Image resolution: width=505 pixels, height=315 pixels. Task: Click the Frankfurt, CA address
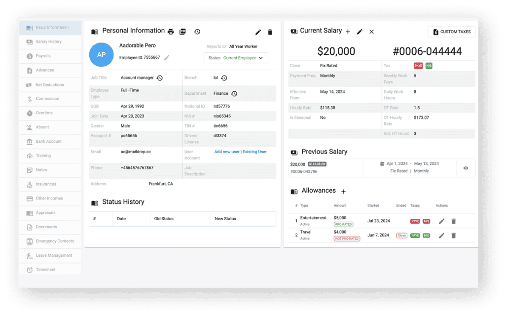[x=161, y=184]
